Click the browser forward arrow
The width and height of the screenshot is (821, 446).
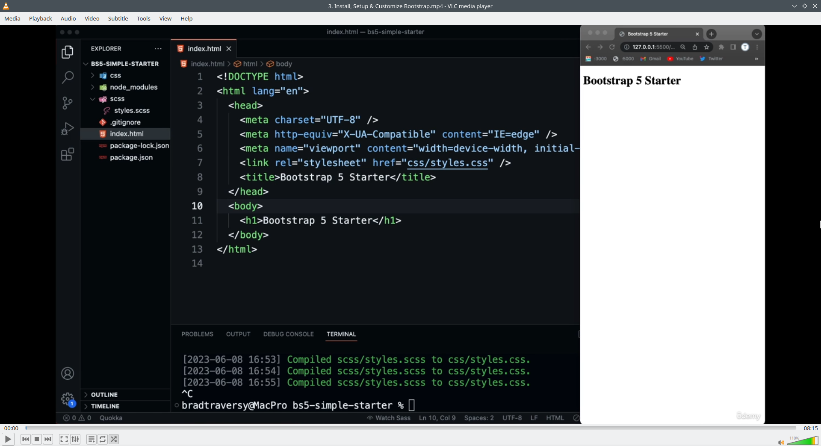pos(600,47)
